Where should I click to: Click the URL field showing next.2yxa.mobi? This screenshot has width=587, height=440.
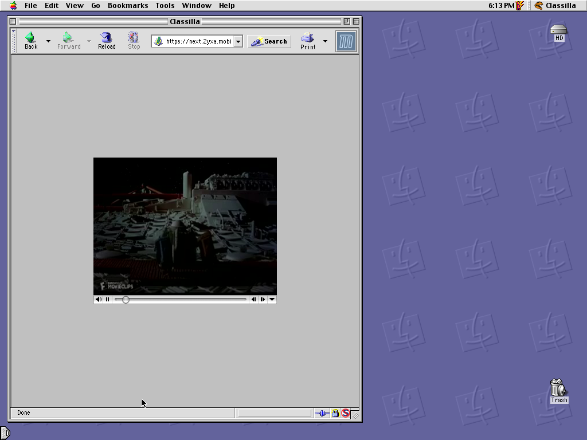click(199, 41)
